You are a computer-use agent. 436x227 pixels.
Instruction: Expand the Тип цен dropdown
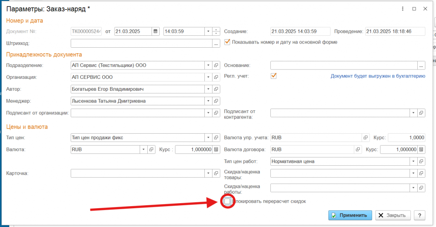[208, 138]
